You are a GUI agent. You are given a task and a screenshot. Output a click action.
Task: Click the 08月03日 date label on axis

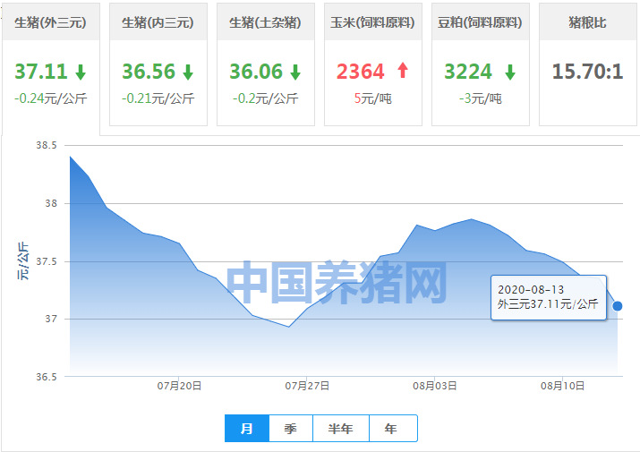coord(435,386)
